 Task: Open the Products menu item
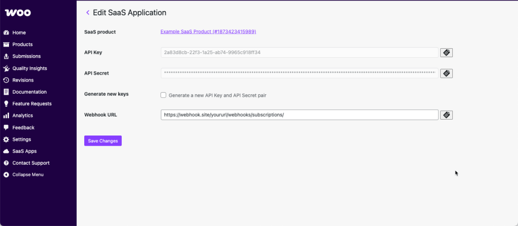[22, 44]
